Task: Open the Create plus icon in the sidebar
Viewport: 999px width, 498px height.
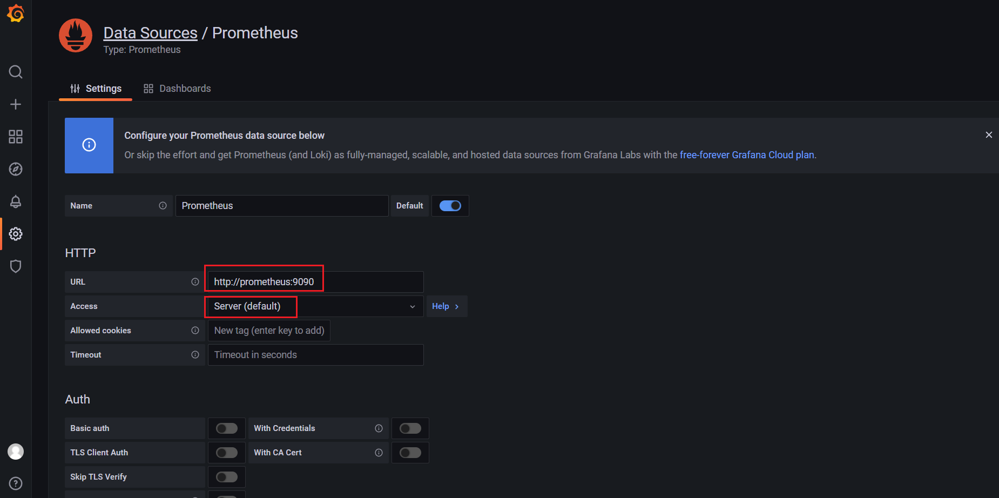Action: [x=16, y=104]
